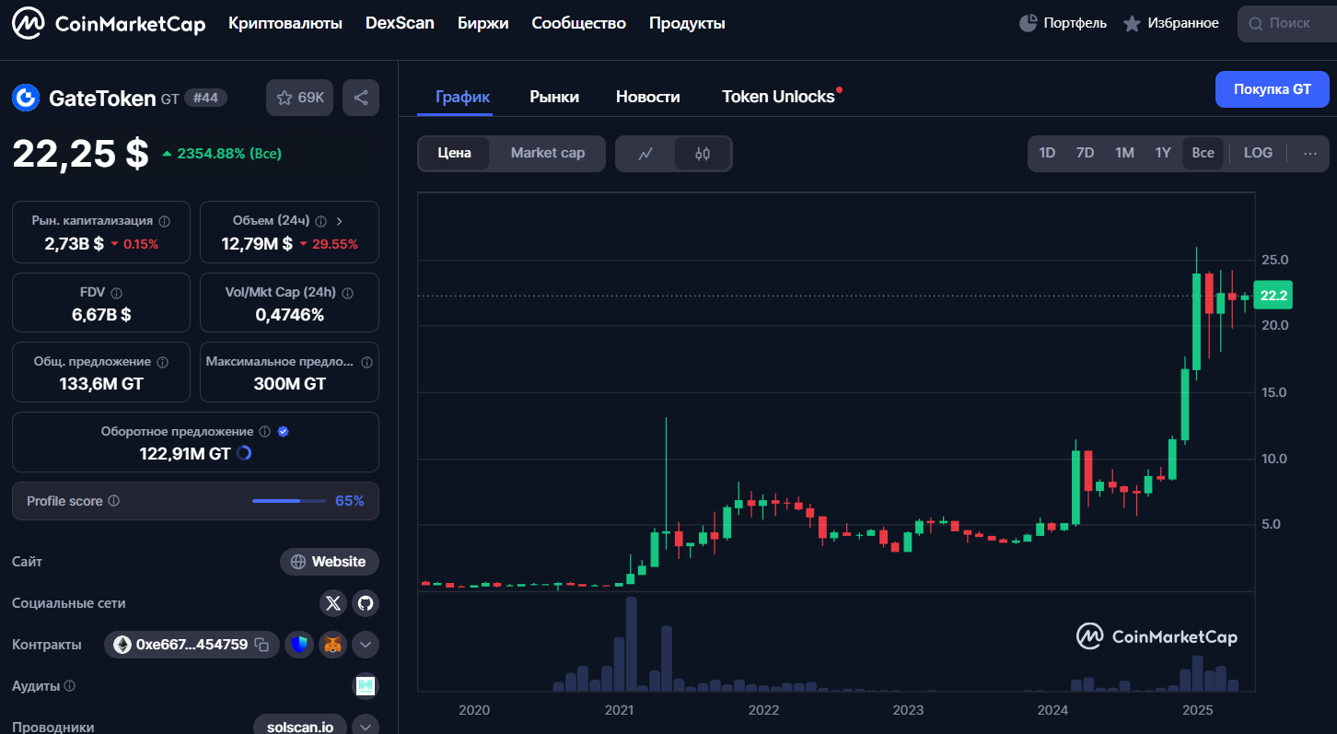The width and height of the screenshot is (1337, 734).
Task: Open the Продукты menu
Action: pos(687,23)
